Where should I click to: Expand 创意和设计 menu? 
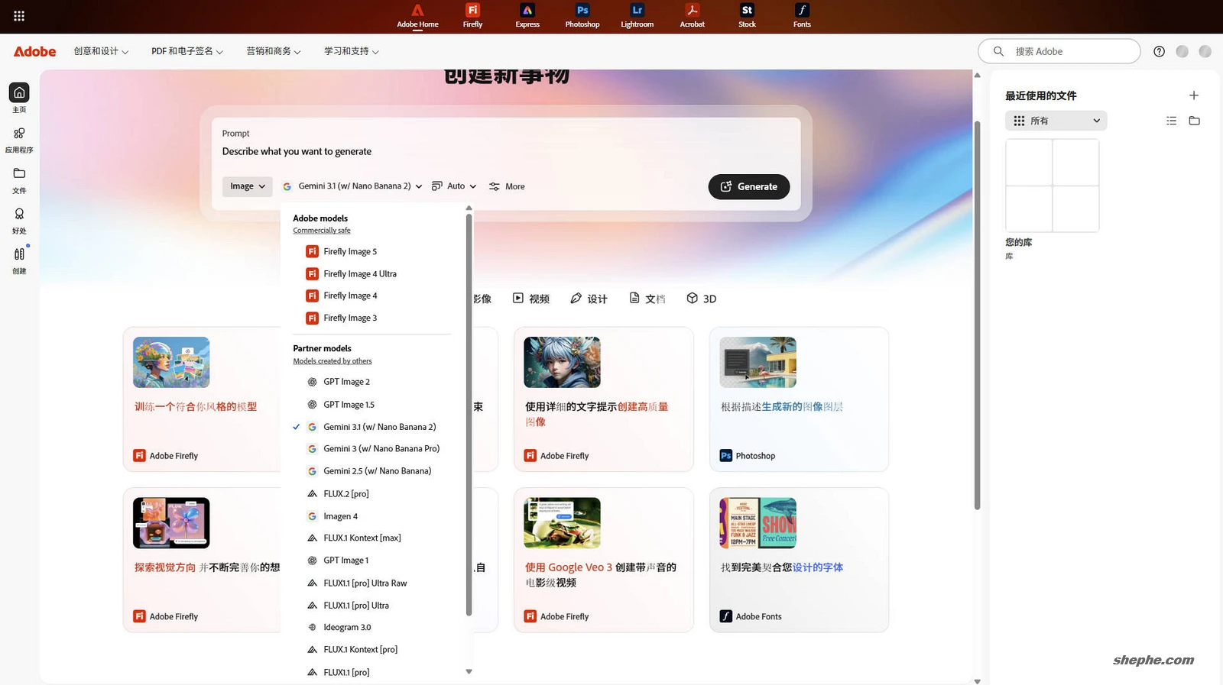click(x=101, y=51)
